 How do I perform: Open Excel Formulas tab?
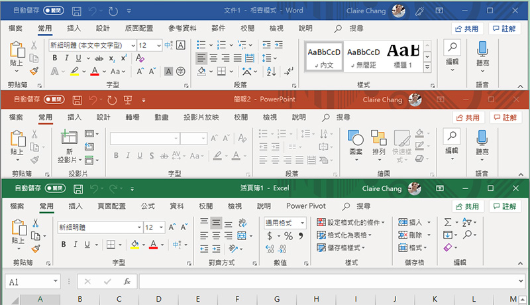[x=148, y=206]
